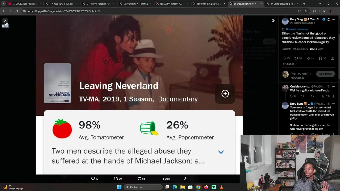
Task: Repost Oneblasphem's reply
Action: click(302, 96)
